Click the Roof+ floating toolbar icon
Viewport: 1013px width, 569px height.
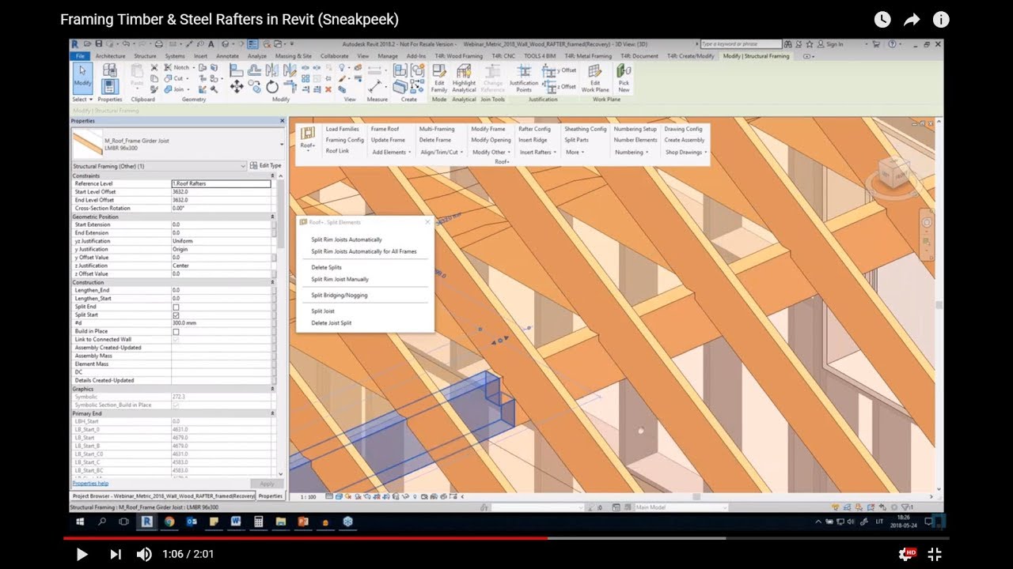pyautogui.click(x=308, y=138)
